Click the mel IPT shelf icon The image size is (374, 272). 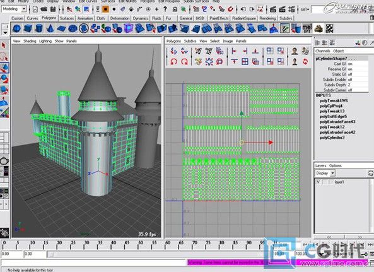(307, 28)
